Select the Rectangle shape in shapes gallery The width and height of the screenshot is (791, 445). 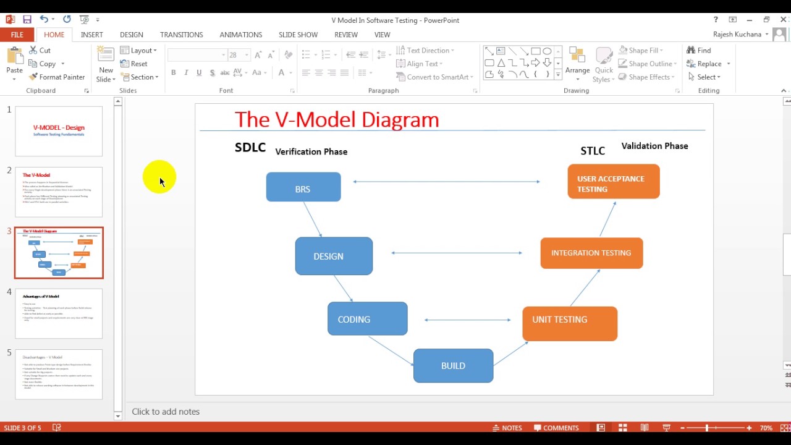536,51
